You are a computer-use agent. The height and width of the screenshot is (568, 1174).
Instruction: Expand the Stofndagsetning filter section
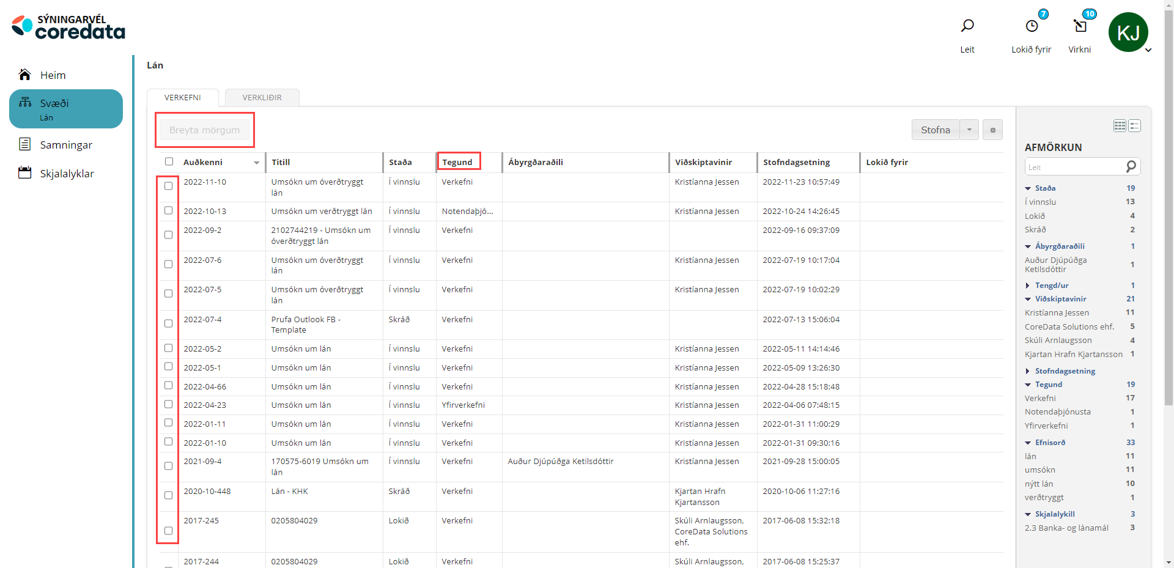tap(1028, 371)
